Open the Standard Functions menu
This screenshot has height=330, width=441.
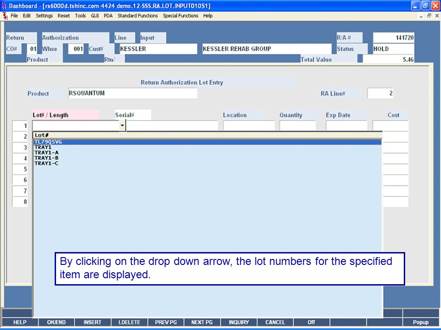(137, 16)
